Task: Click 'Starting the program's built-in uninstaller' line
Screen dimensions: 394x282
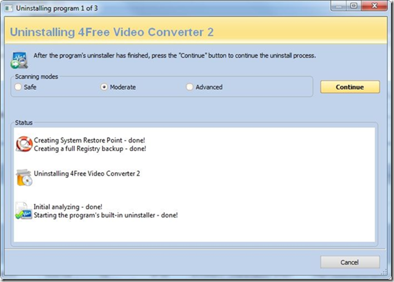Action: tap(106, 215)
